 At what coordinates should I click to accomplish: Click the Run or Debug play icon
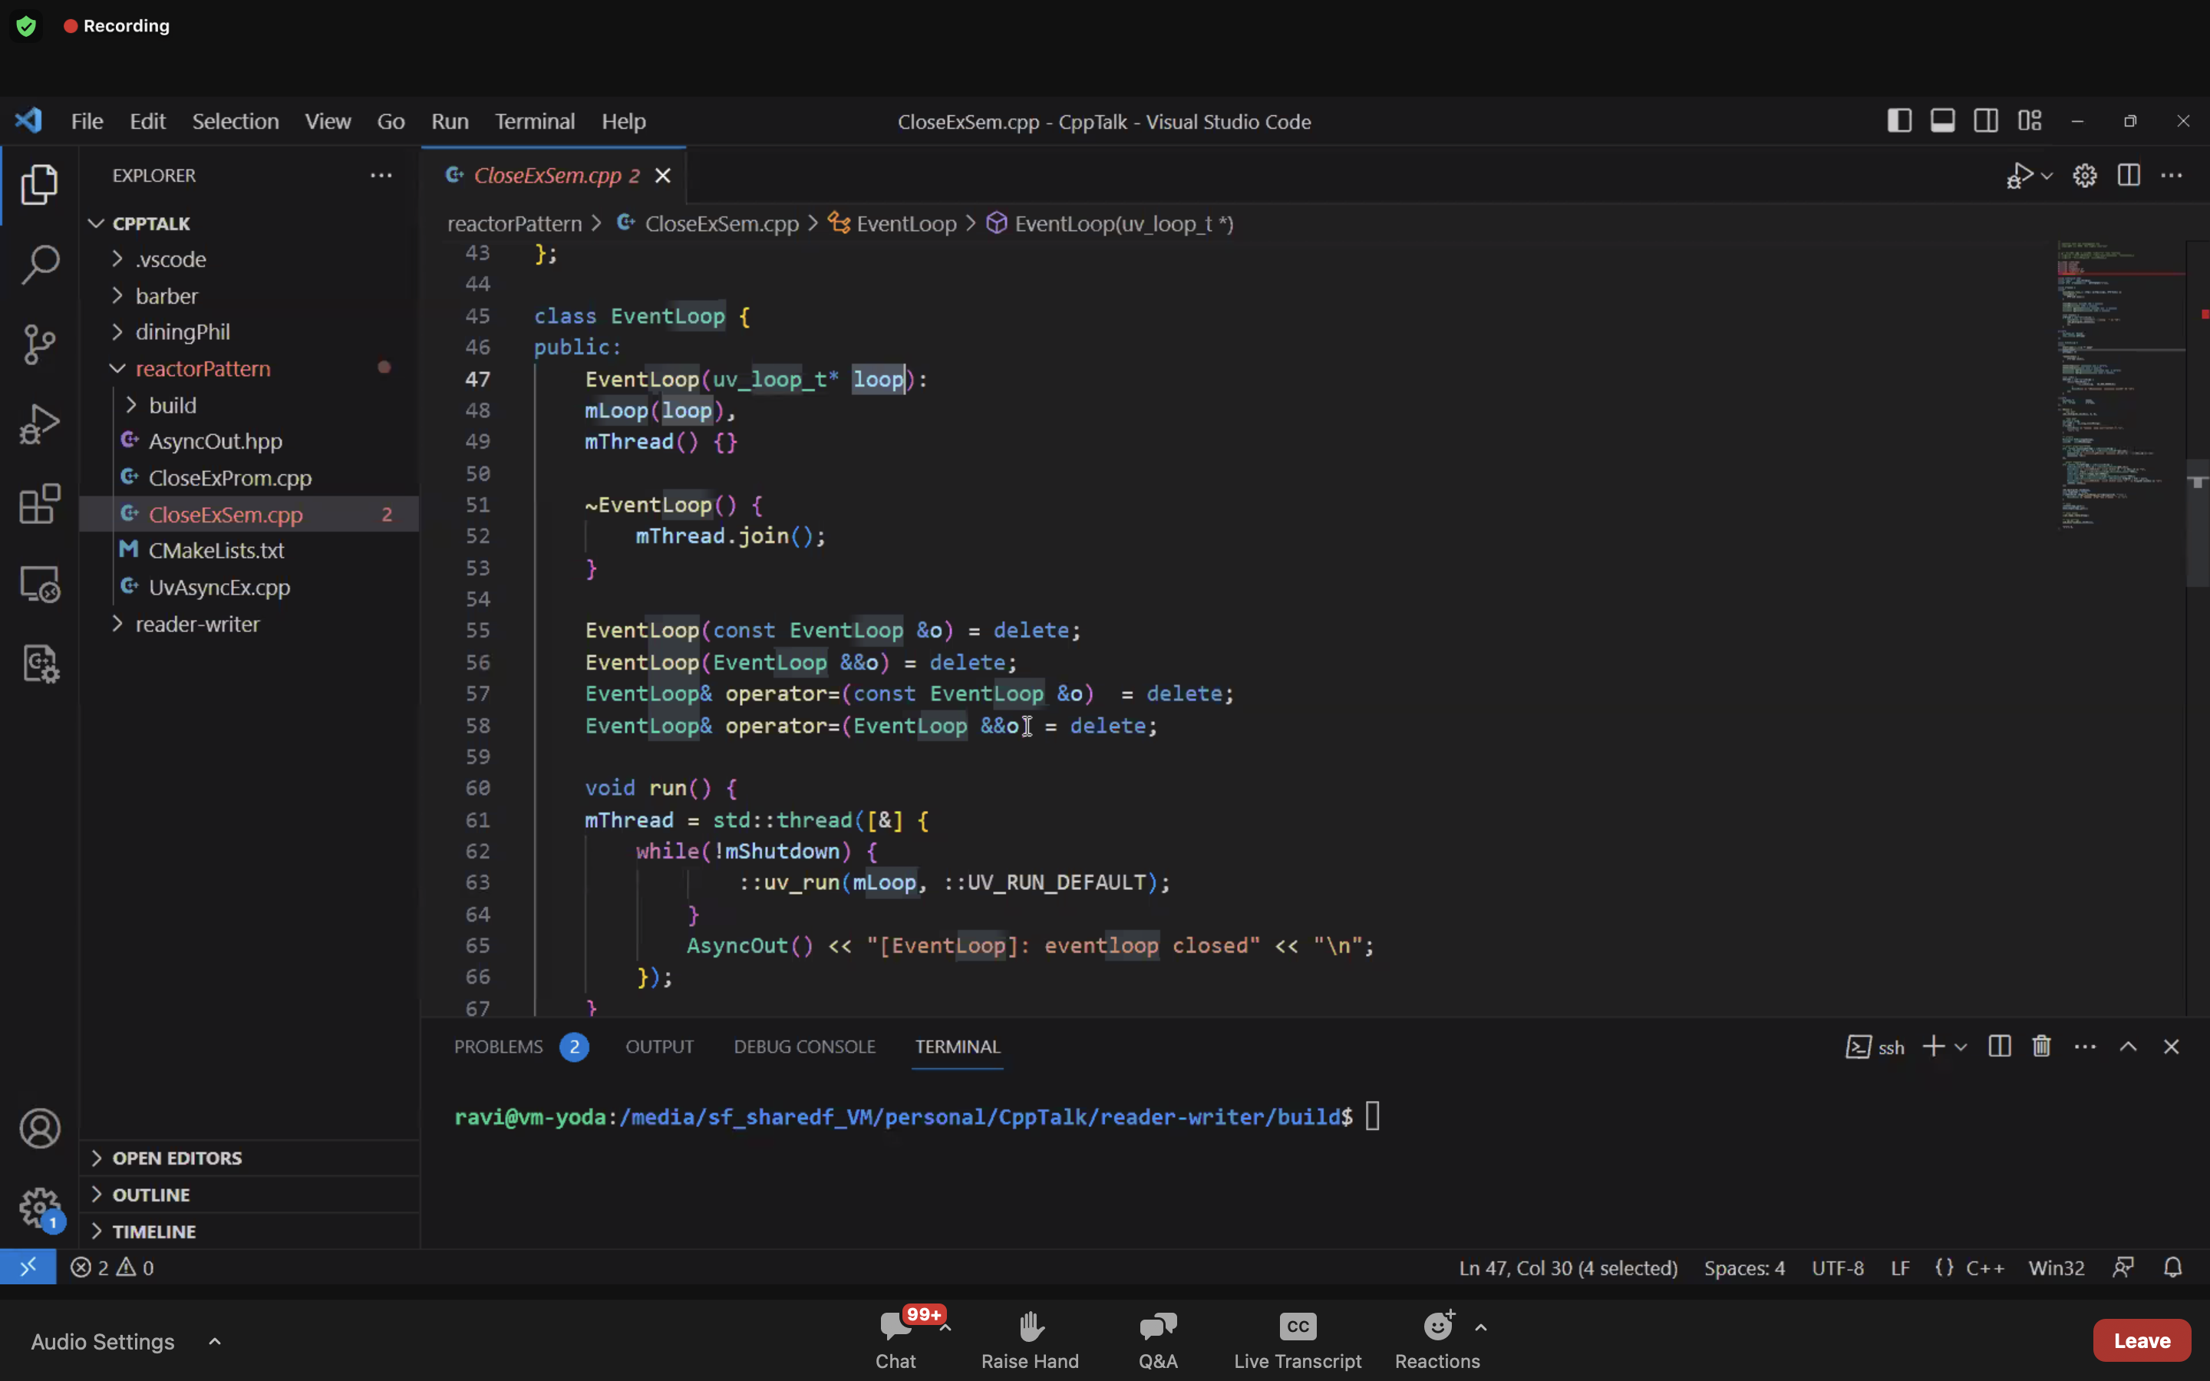click(x=2019, y=176)
